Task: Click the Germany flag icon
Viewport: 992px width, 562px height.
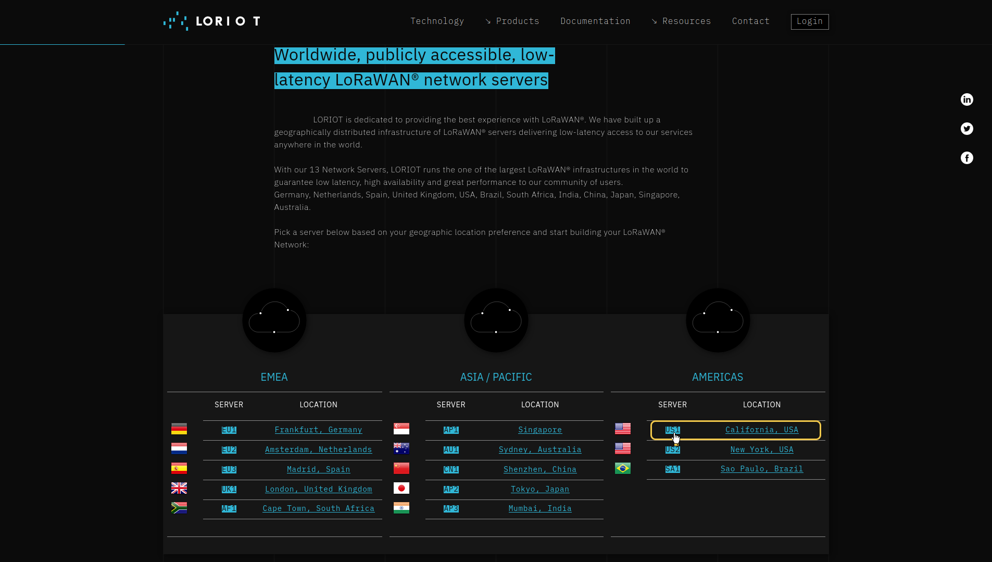Action: 179,429
